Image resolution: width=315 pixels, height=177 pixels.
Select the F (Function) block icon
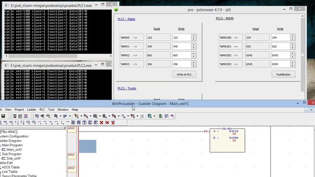[95, 122]
